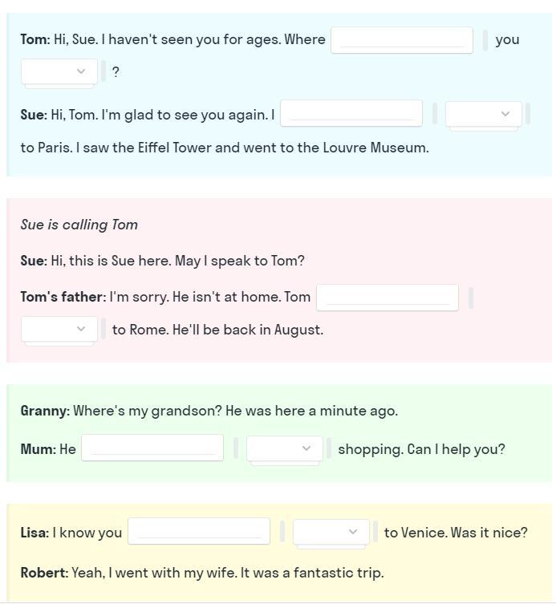Click the "Mum:" speaker label
Image resolution: width=556 pixels, height=604 pixels.
pyautogui.click(x=38, y=449)
